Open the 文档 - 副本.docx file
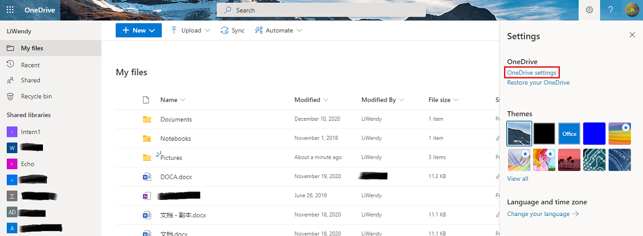The width and height of the screenshot is (643, 236). click(183, 215)
